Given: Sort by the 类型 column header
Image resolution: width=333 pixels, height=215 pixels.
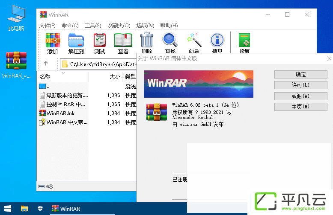Looking at the screenshot, I should point(130,77).
